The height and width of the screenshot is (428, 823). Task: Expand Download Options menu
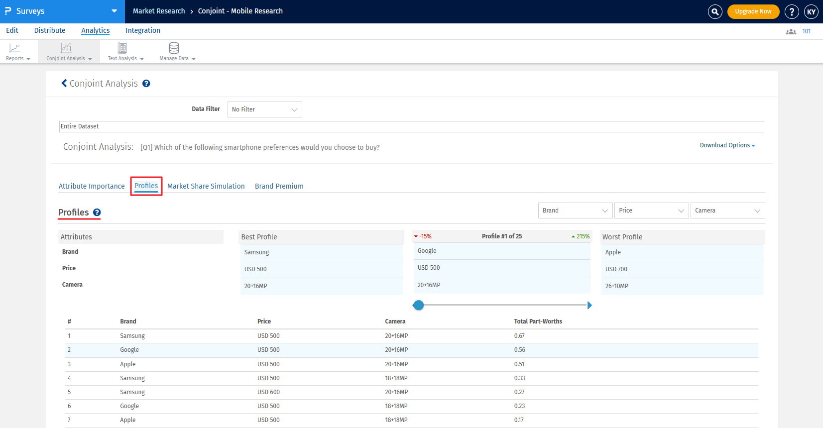pos(727,145)
